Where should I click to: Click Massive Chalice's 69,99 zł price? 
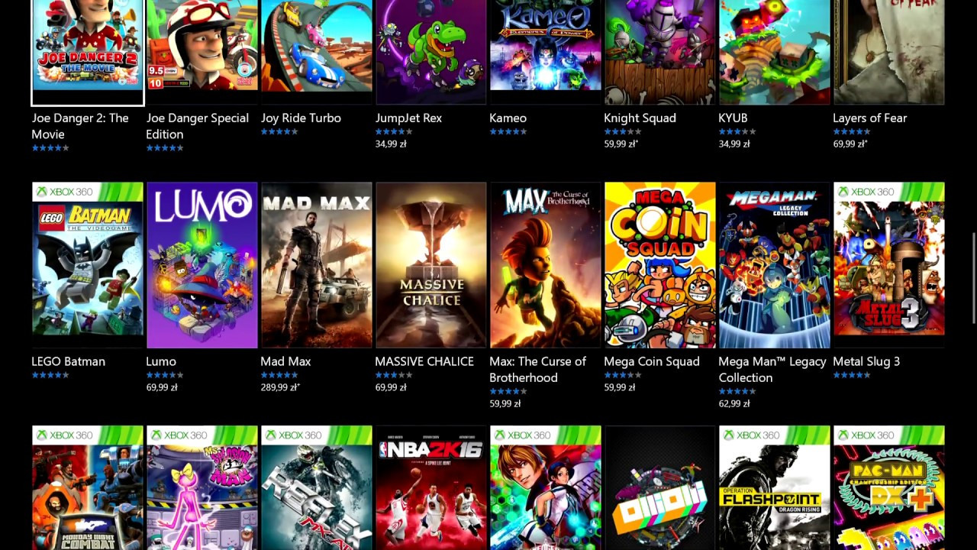coord(391,387)
